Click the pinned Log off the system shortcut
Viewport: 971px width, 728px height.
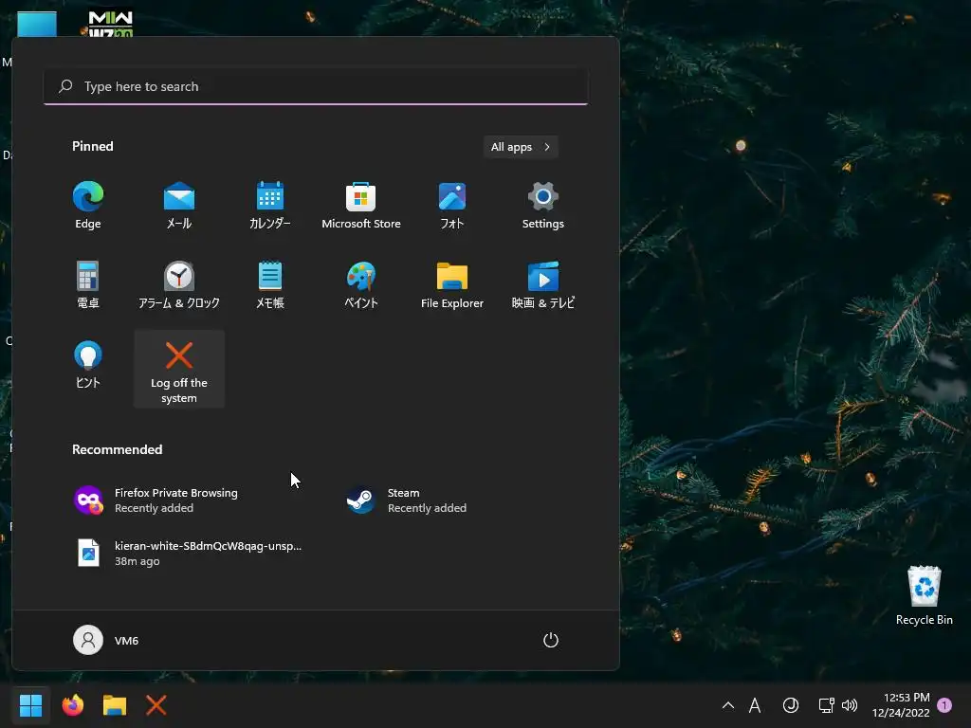click(179, 370)
